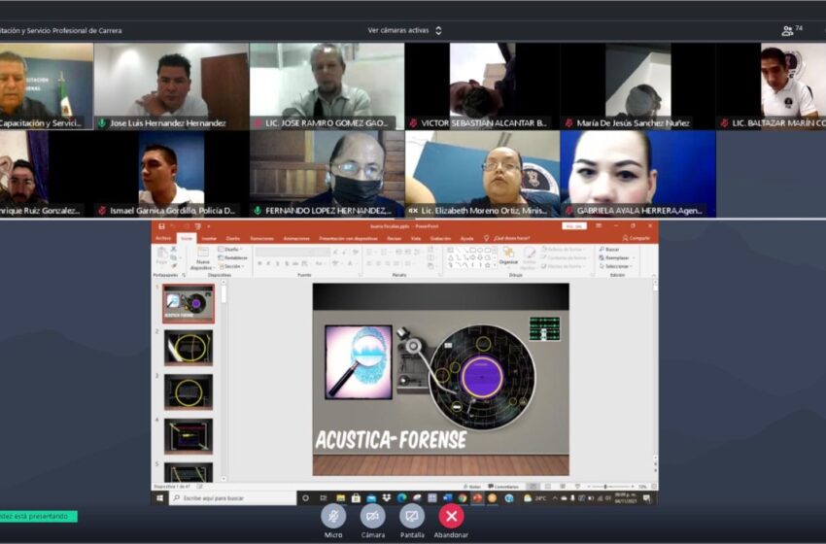This screenshot has height=544, width=826.
Task: Click the Pegar paste icon
Action: click(161, 256)
